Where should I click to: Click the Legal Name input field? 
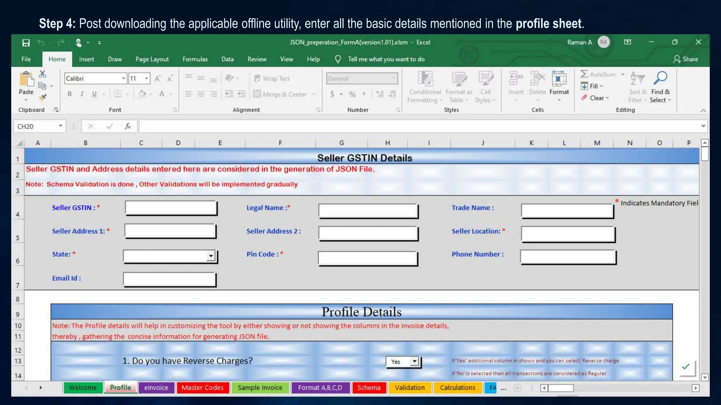[x=368, y=211]
